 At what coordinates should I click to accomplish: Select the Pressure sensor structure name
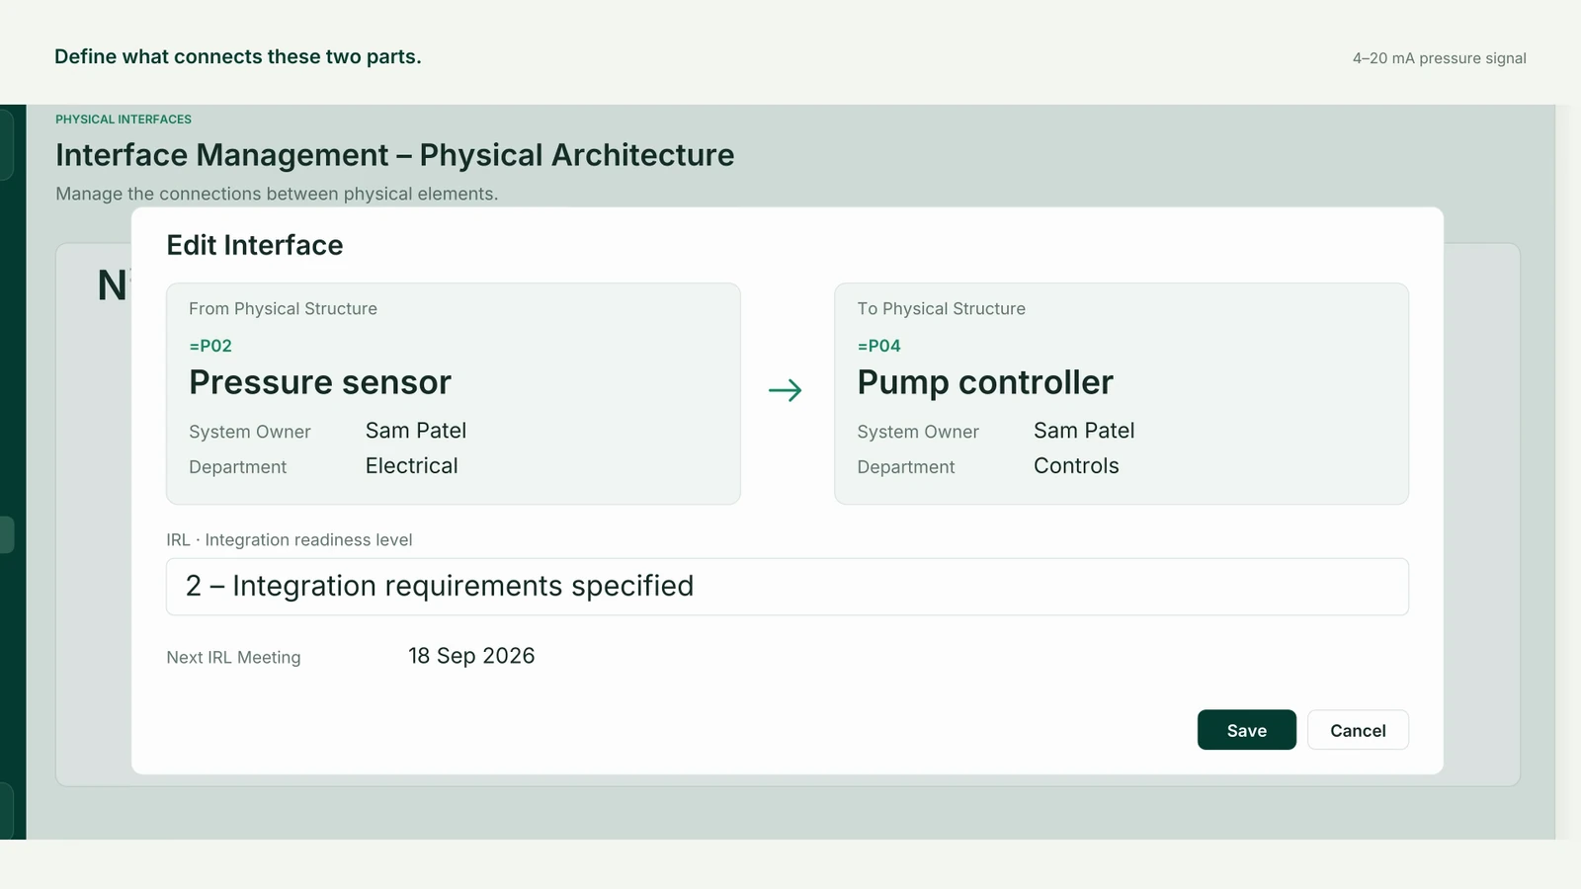pyautogui.click(x=320, y=382)
